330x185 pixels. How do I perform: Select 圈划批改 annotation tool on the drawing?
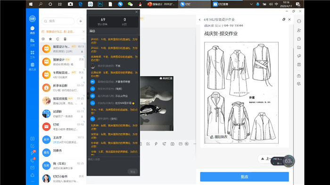point(219,137)
